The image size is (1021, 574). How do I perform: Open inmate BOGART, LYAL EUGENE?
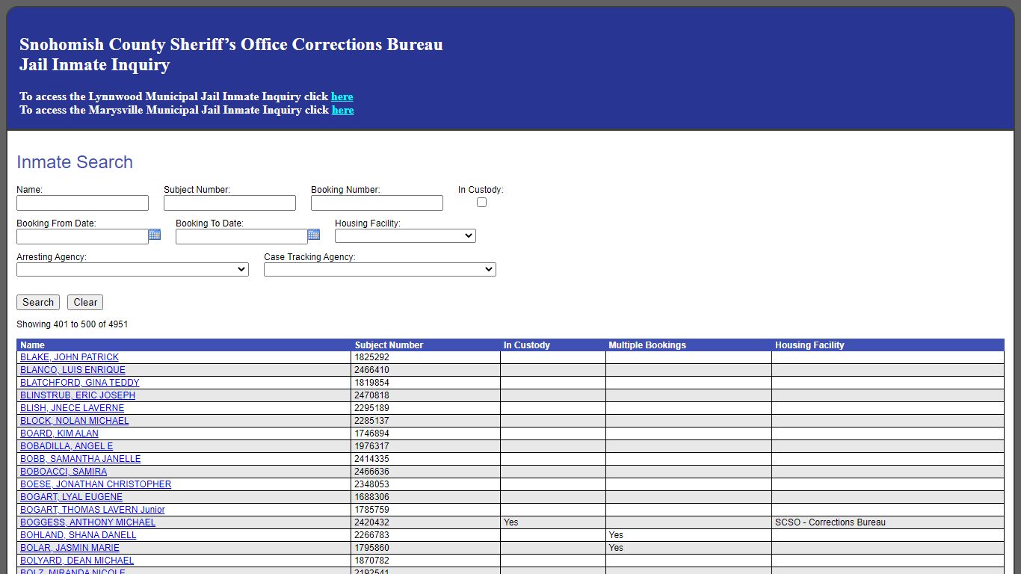click(x=71, y=497)
